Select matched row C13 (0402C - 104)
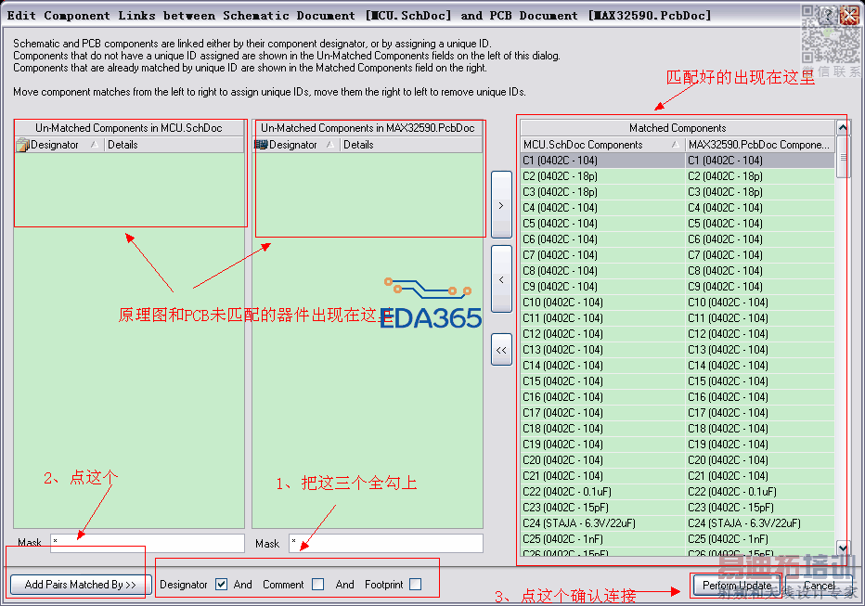The width and height of the screenshot is (865, 606). pos(678,350)
